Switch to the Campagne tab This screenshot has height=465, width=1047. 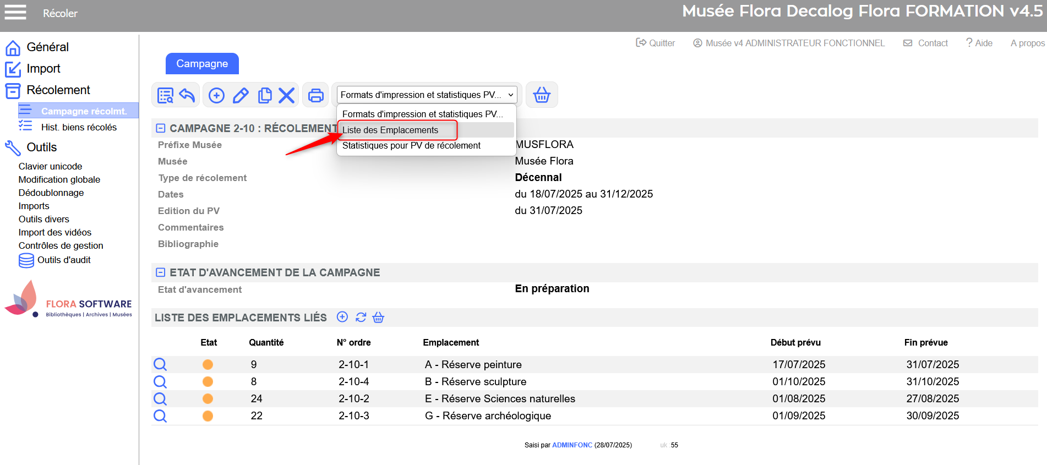tap(202, 64)
